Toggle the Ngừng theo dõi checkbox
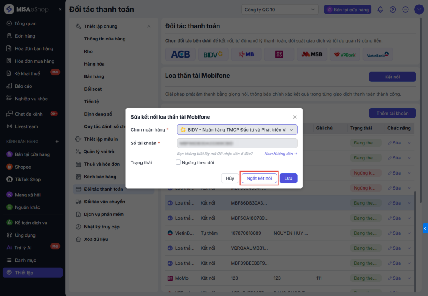The image size is (428, 296). click(x=178, y=162)
